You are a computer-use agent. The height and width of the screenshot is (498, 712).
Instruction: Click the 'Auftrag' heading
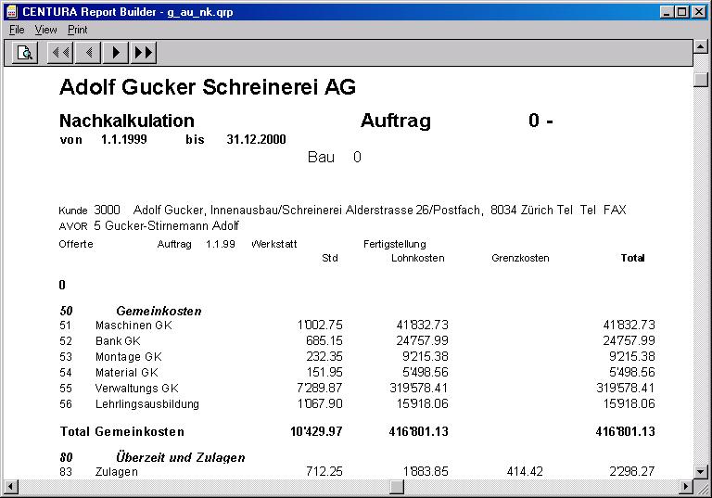[x=396, y=121]
